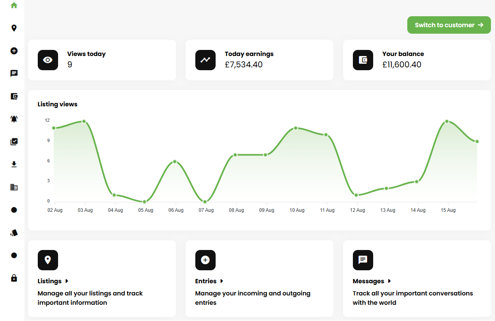This screenshot has width=495, height=321.
Task: Open the wallet icon in sidebar
Action: tap(14, 96)
